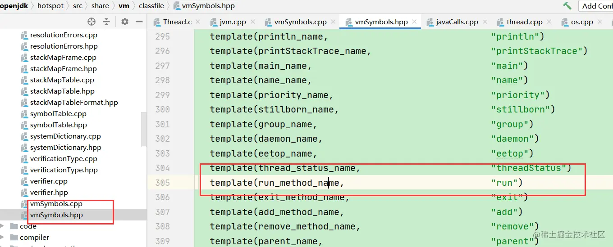Click line number 304 in gutter
The height and width of the screenshot is (247, 613).
click(162, 168)
